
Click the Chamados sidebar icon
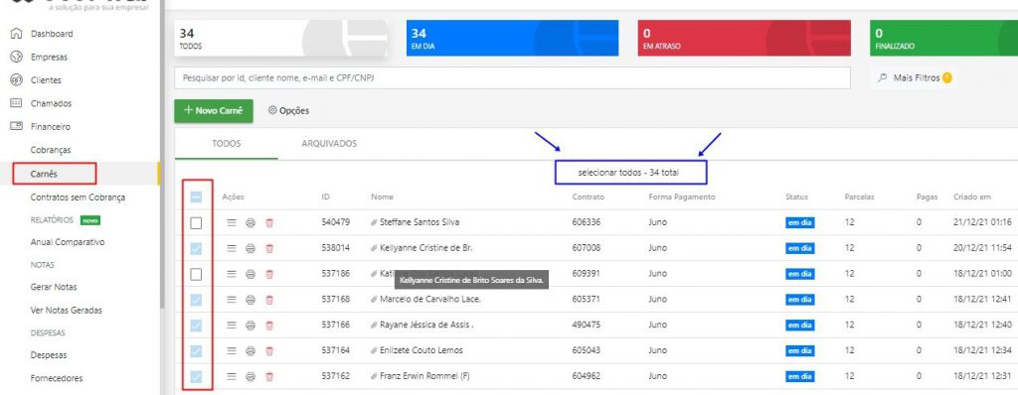click(x=16, y=103)
